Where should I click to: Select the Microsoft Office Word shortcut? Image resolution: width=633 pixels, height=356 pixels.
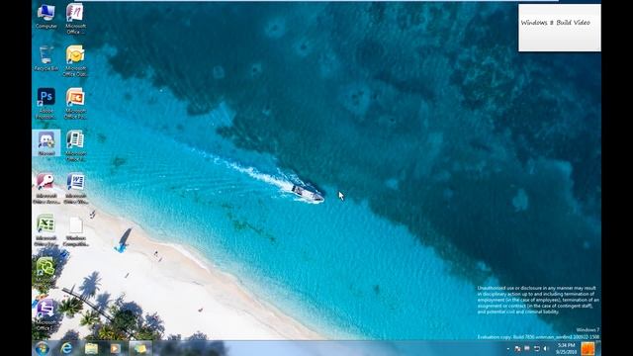75,188
